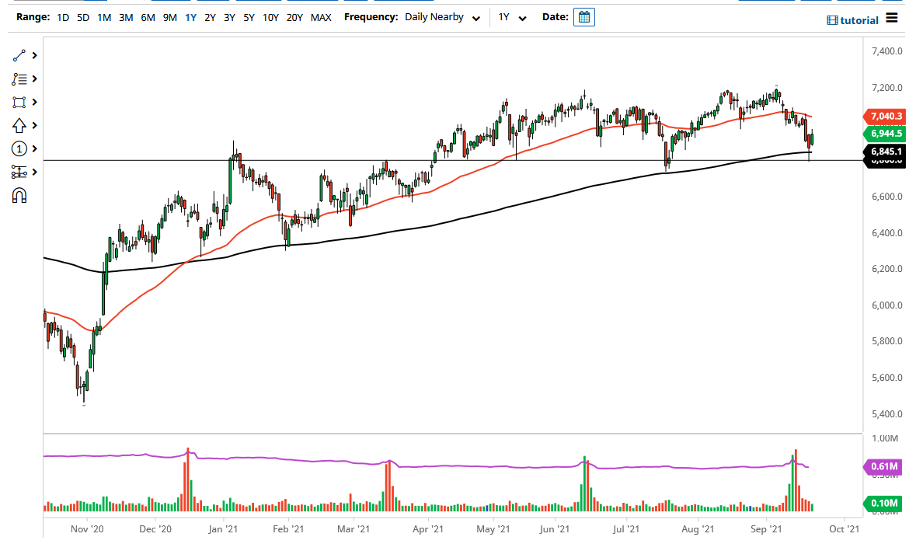The width and height of the screenshot is (909, 544).
Task: Select the 1D range tab
Action: point(62,16)
